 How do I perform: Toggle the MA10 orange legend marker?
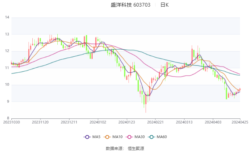(107, 137)
